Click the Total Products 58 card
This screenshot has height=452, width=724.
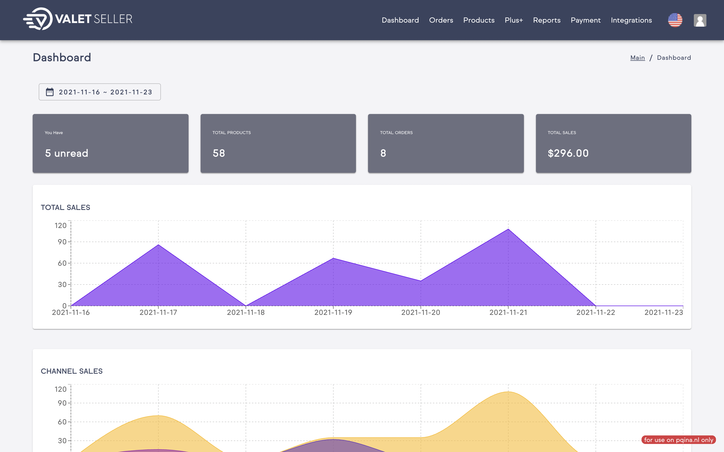pyautogui.click(x=278, y=143)
